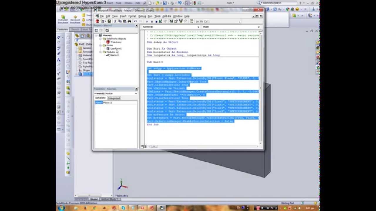Close the Project explorer panel
The height and width of the screenshot is (211, 376).
click(136, 26)
